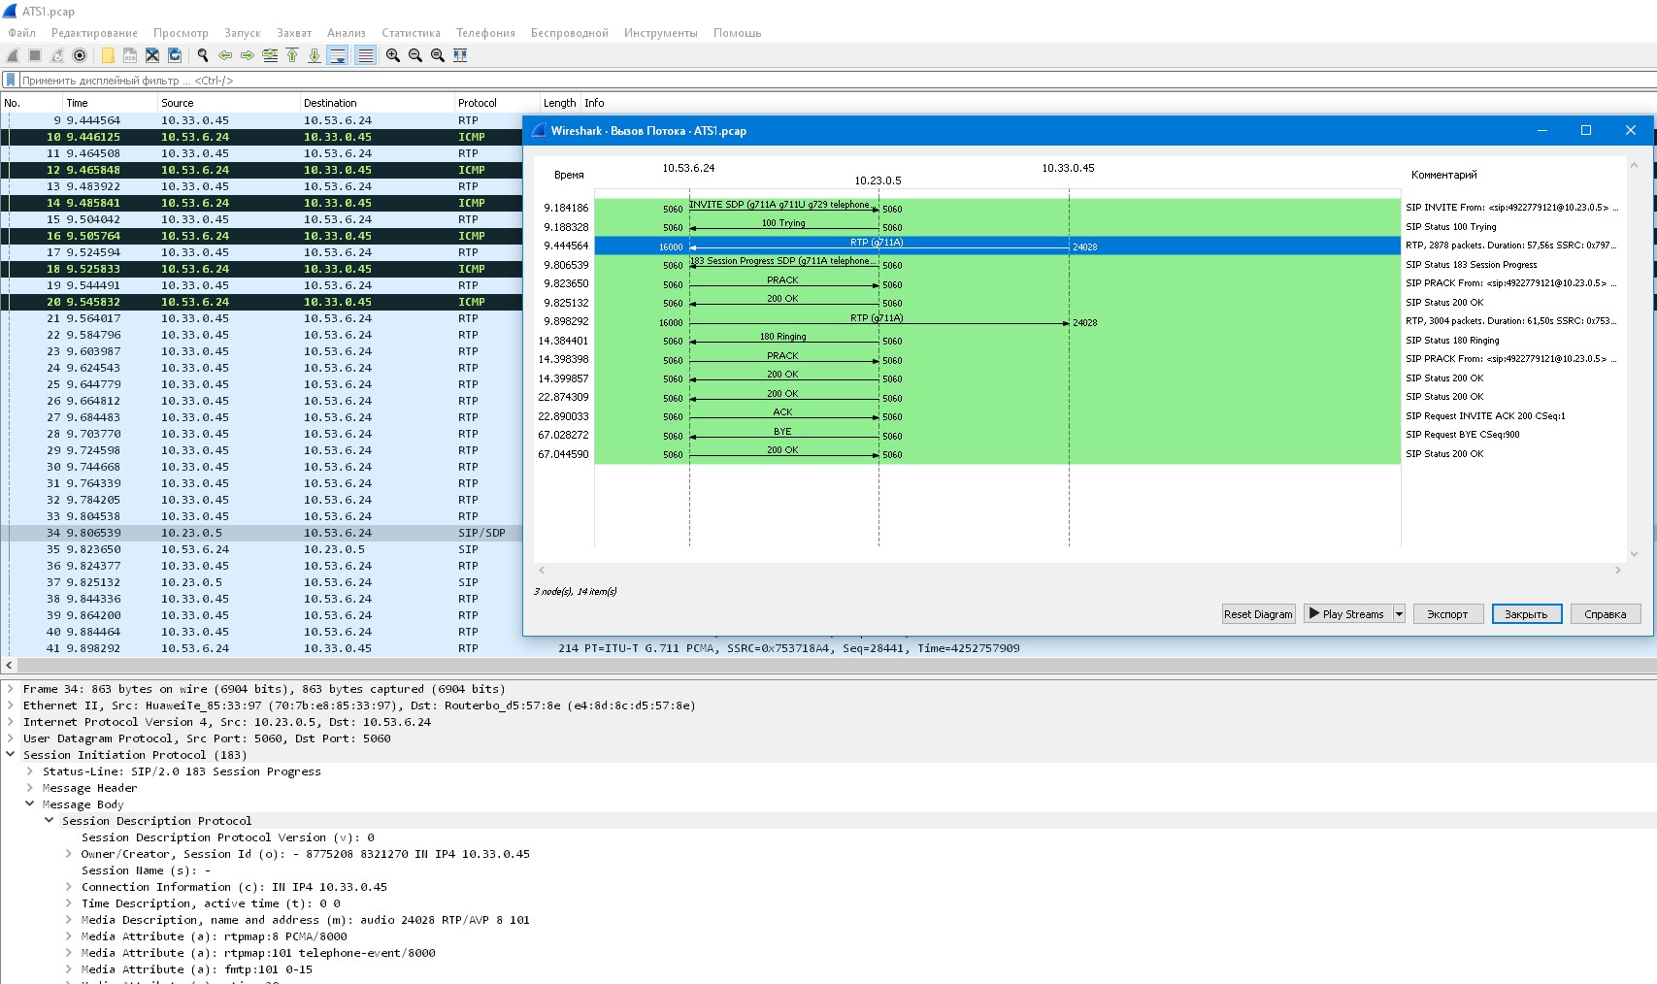Expand the Message Header node

(30, 788)
